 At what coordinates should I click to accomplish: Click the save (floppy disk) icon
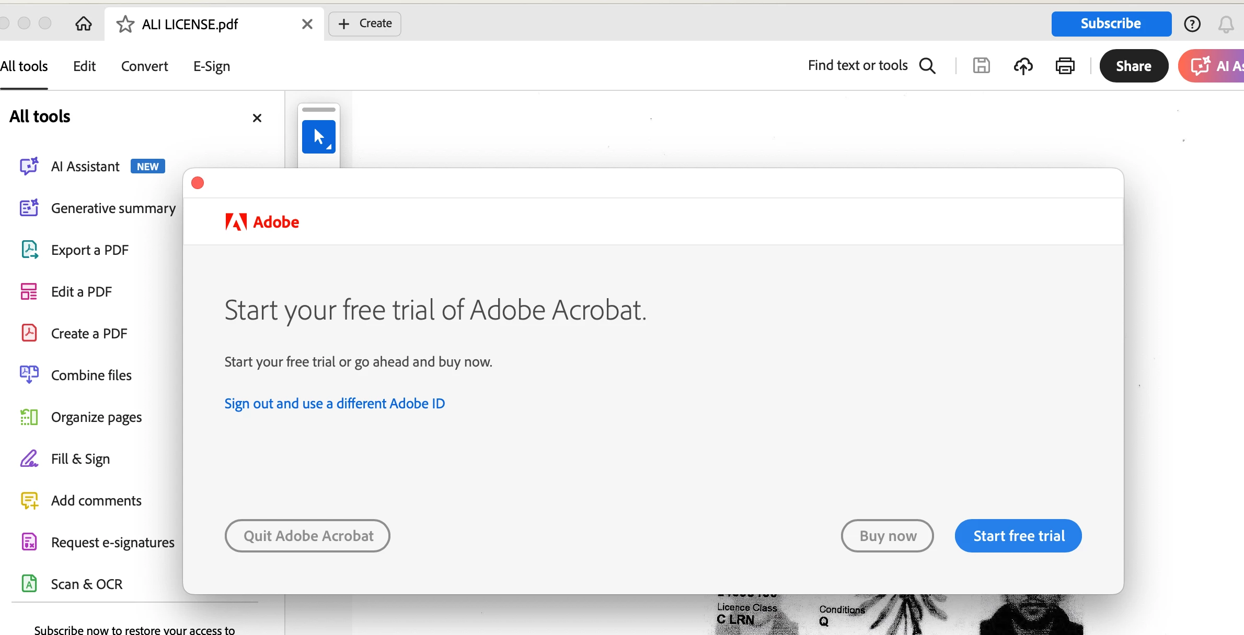[x=981, y=66]
